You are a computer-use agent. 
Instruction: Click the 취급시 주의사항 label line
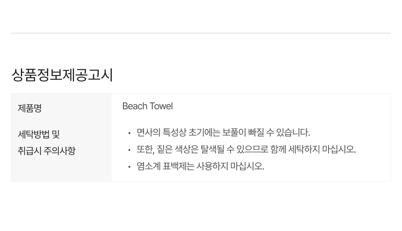pos(47,151)
